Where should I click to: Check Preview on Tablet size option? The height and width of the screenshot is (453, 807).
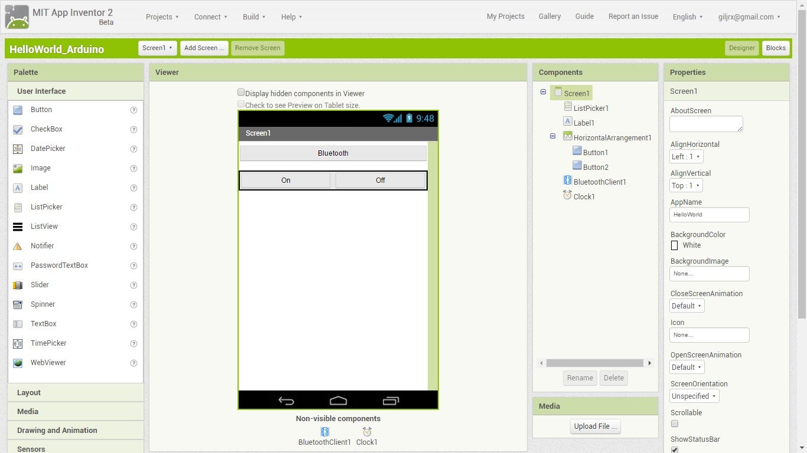click(x=241, y=103)
